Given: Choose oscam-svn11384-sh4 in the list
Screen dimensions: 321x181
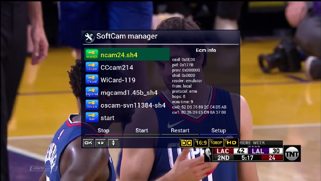Looking at the screenshot, I should tap(127, 105).
